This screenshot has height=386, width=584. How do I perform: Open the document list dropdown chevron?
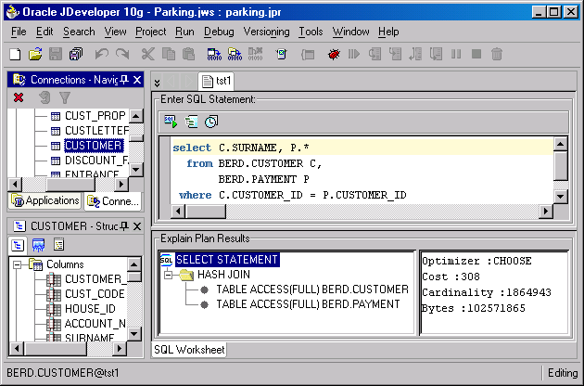point(158,82)
